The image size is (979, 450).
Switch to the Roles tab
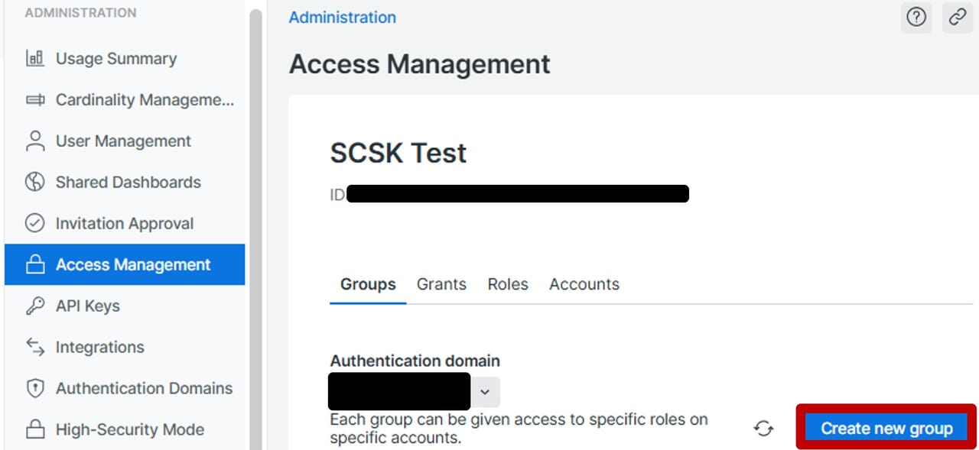(508, 284)
